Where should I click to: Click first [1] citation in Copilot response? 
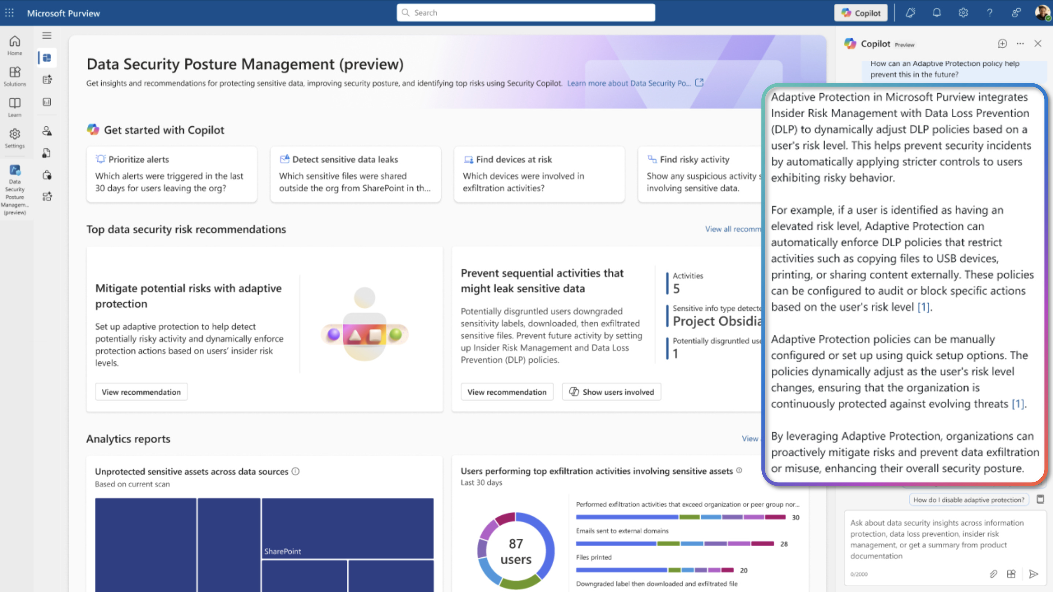click(923, 307)
